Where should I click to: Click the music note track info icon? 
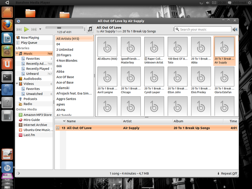(x=90, y=29)
